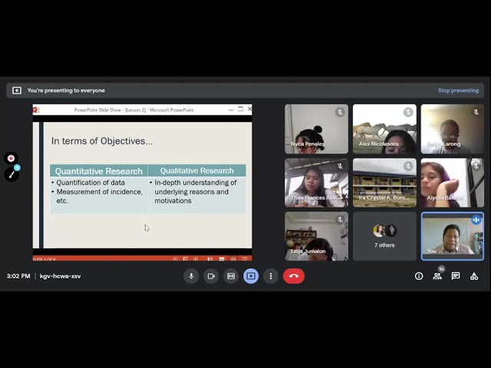Click Quantification of data bullet
This screenshot has width=491, height=368.
tap(91, 182)
